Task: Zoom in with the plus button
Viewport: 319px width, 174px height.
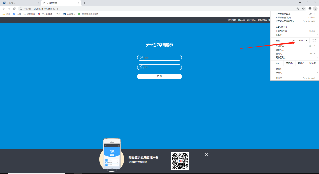Action: click(x=306, y=40)
